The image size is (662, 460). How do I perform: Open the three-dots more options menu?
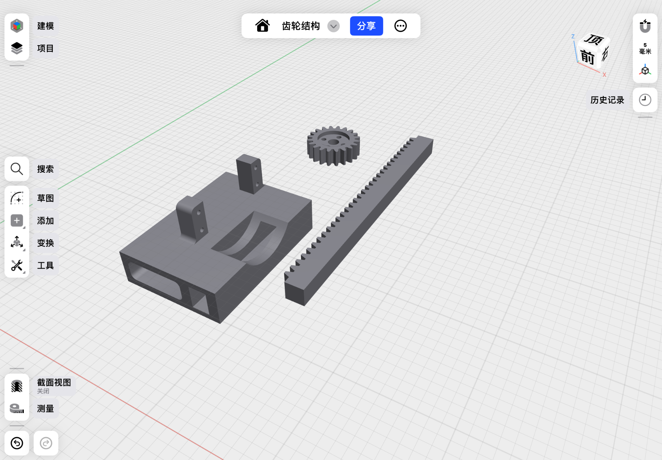point(400,26)
